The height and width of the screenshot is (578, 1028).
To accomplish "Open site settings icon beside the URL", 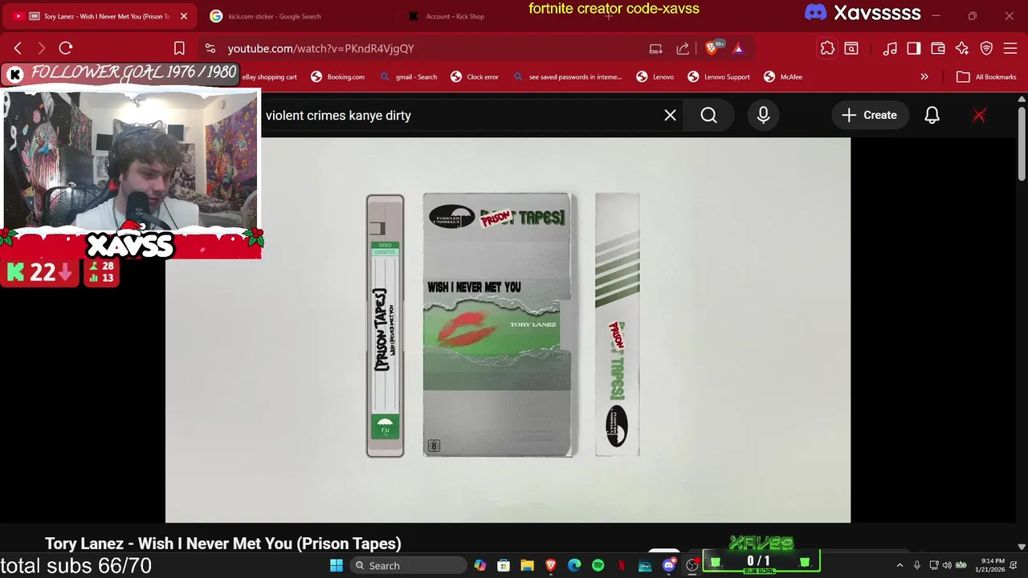I will click(x=210, y=48).
